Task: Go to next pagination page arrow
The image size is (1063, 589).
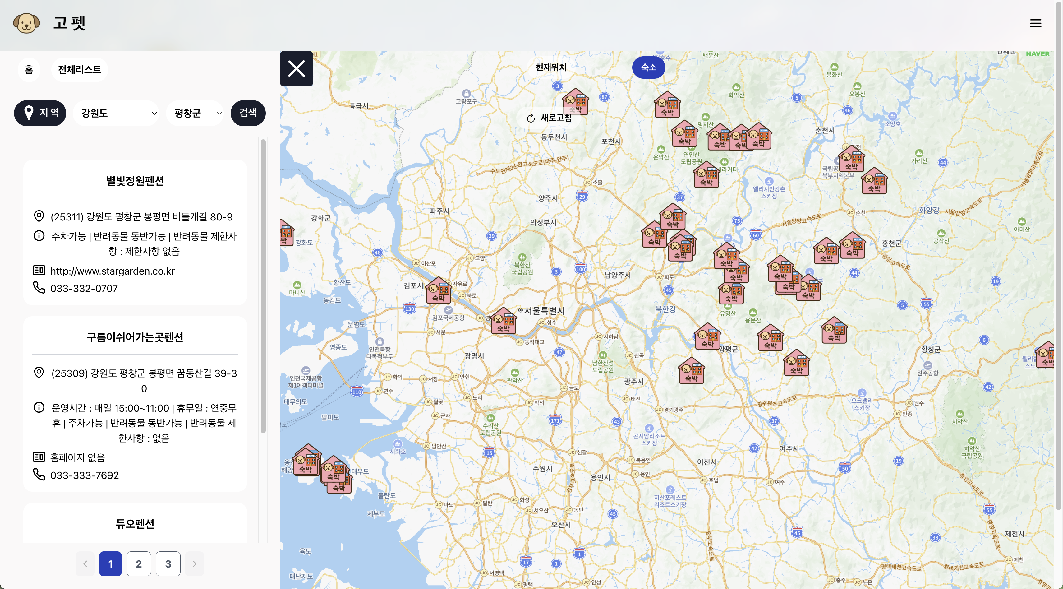Action: click(x=194, y=564)
